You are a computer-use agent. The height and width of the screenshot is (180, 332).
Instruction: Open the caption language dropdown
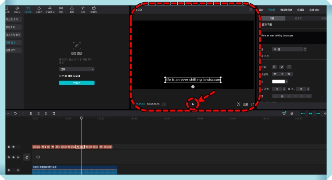[77, 69]
